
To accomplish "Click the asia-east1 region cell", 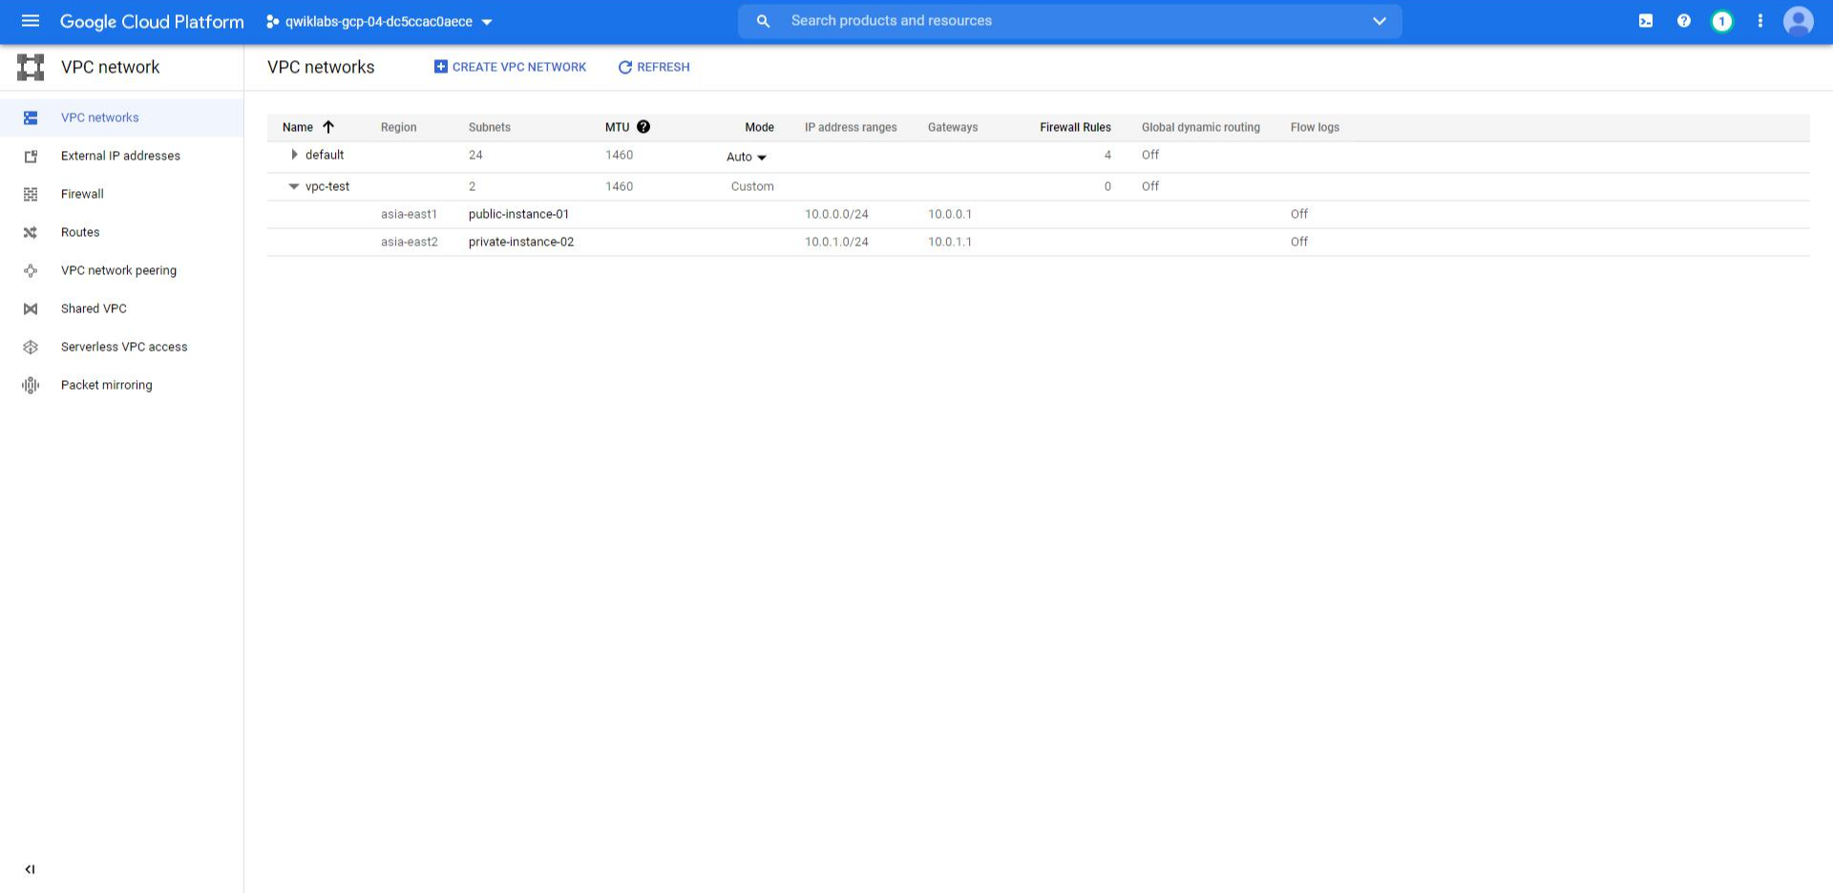I will tap(409, 214).
